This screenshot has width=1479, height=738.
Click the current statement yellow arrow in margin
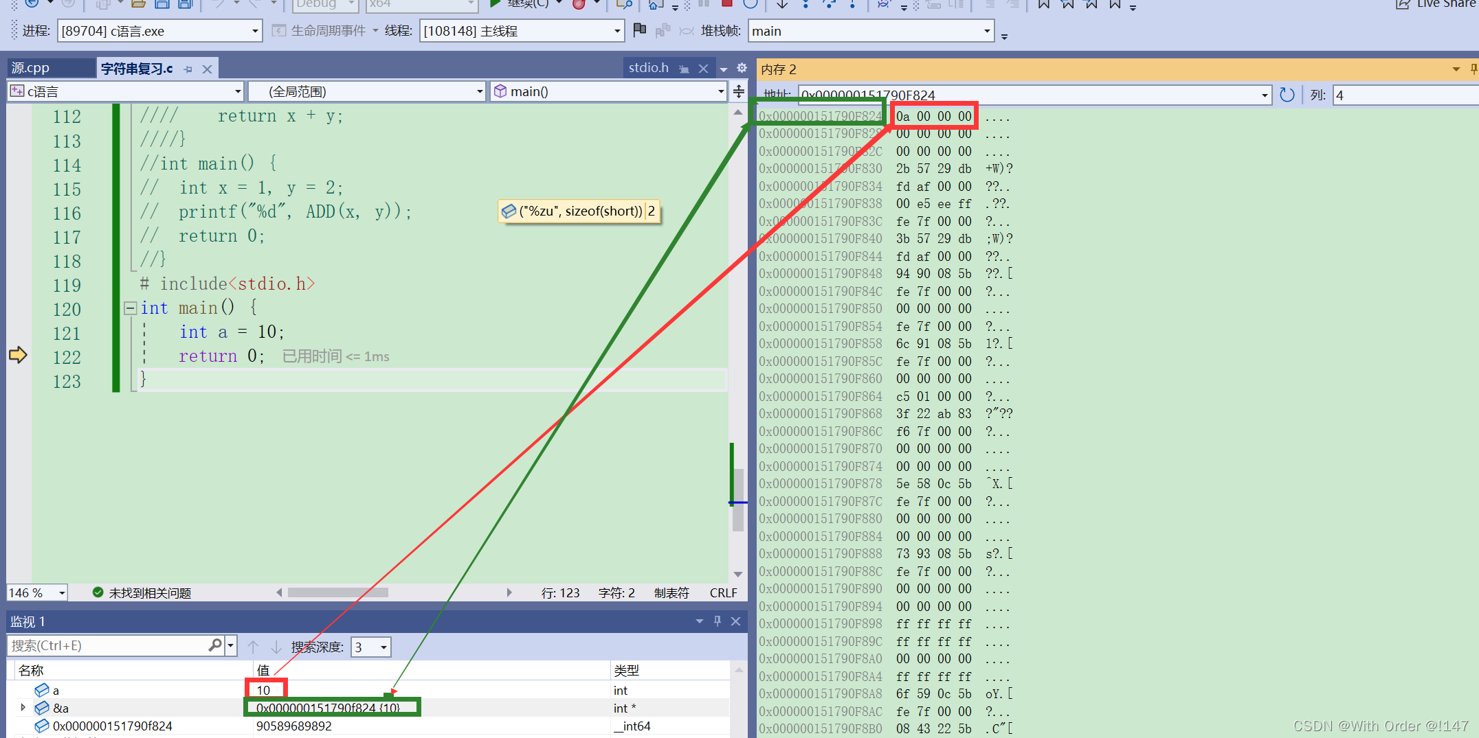coord(18,355)
